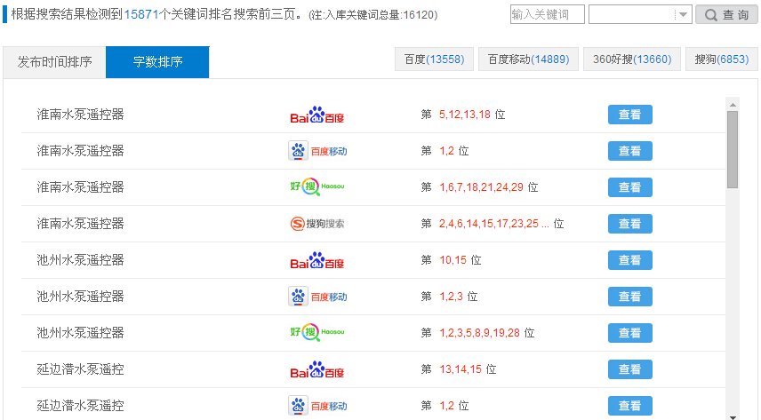Click keyword 池州水泵遥控器 in ranking 10,15 row
The width and height of the screenshot is (761, 420).
[x=81, y=260]
